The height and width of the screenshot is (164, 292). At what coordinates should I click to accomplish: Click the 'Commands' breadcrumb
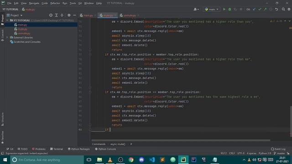click(x=99, y=144)
